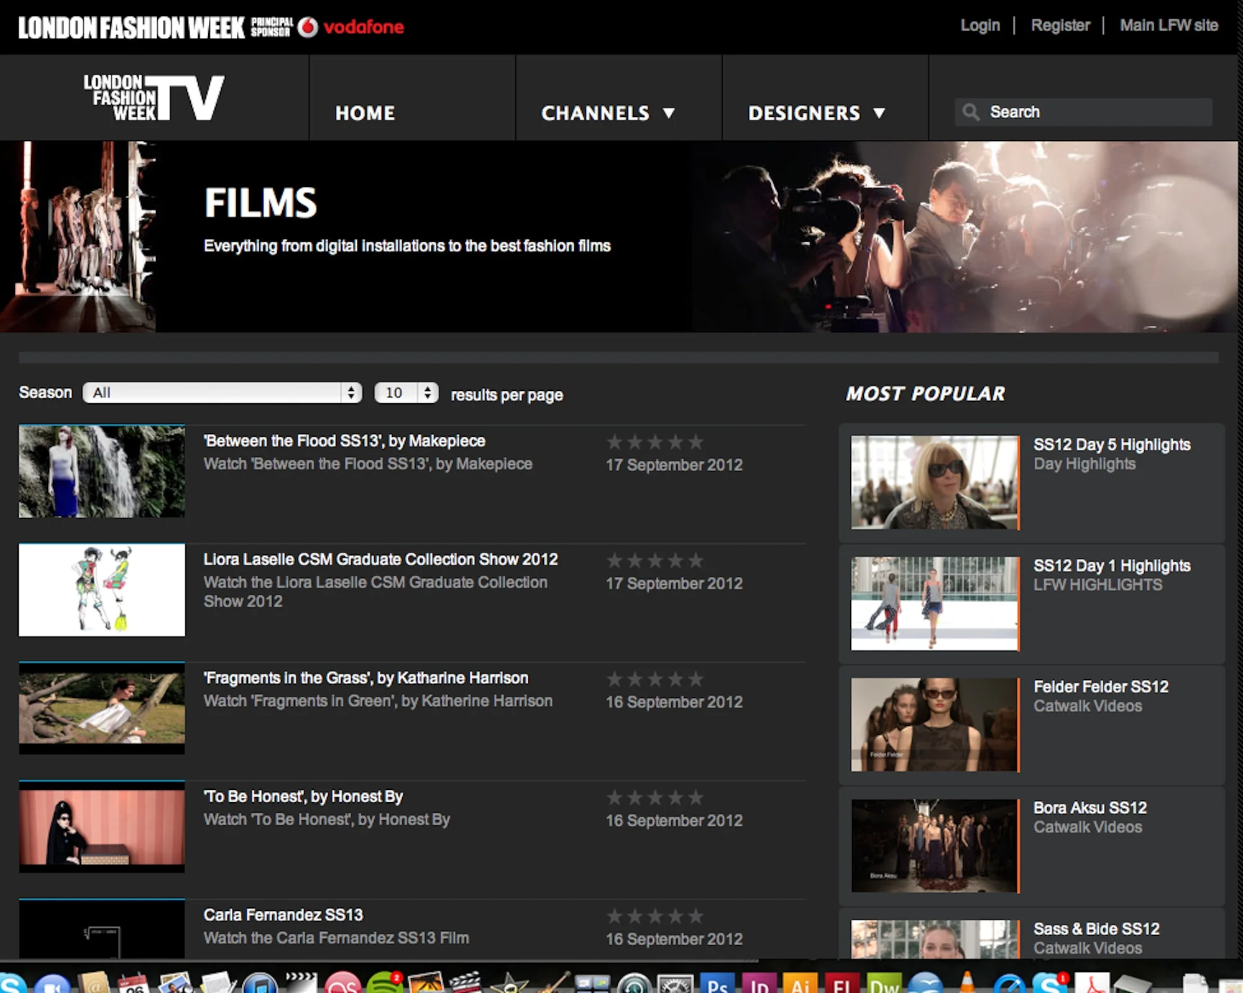The height and width of the screenshot is (993, 1243).
Task: Click the To Be Honest pink thumbnail
Action: point(102,826)
